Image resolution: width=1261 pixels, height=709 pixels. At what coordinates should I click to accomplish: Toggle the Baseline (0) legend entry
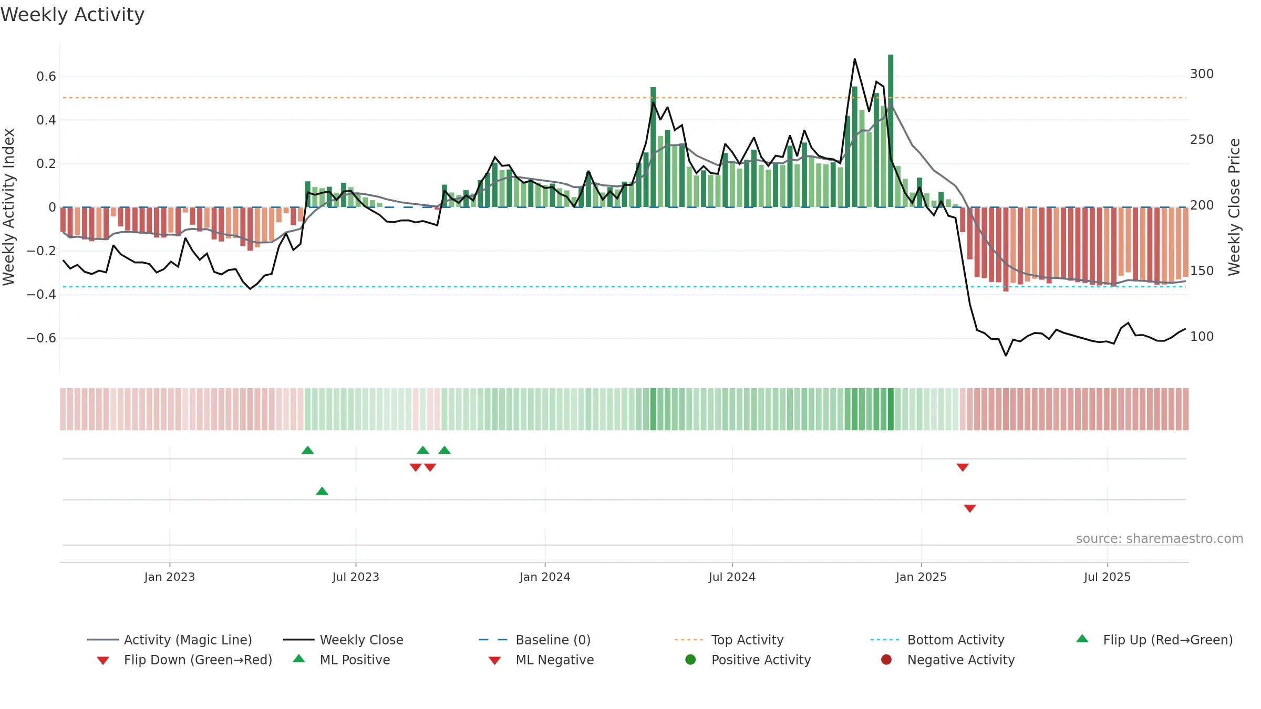(535, 640)
